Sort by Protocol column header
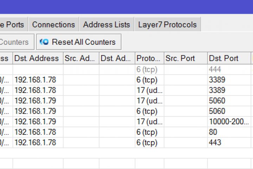The height and width of the screenshot is (169, 253). (x=148, y=58)
